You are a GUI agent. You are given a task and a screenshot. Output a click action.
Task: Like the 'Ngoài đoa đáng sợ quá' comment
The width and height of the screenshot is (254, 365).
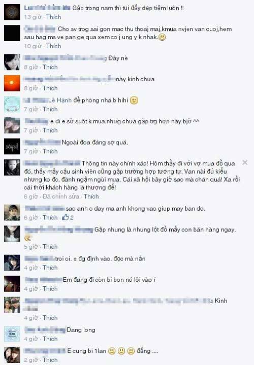click(x=50, y=151)
